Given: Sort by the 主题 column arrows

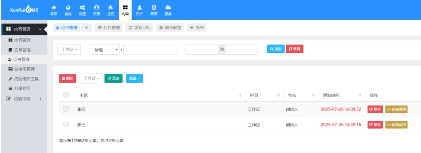Looking at the screenshot, I should (x=240, y=95).
